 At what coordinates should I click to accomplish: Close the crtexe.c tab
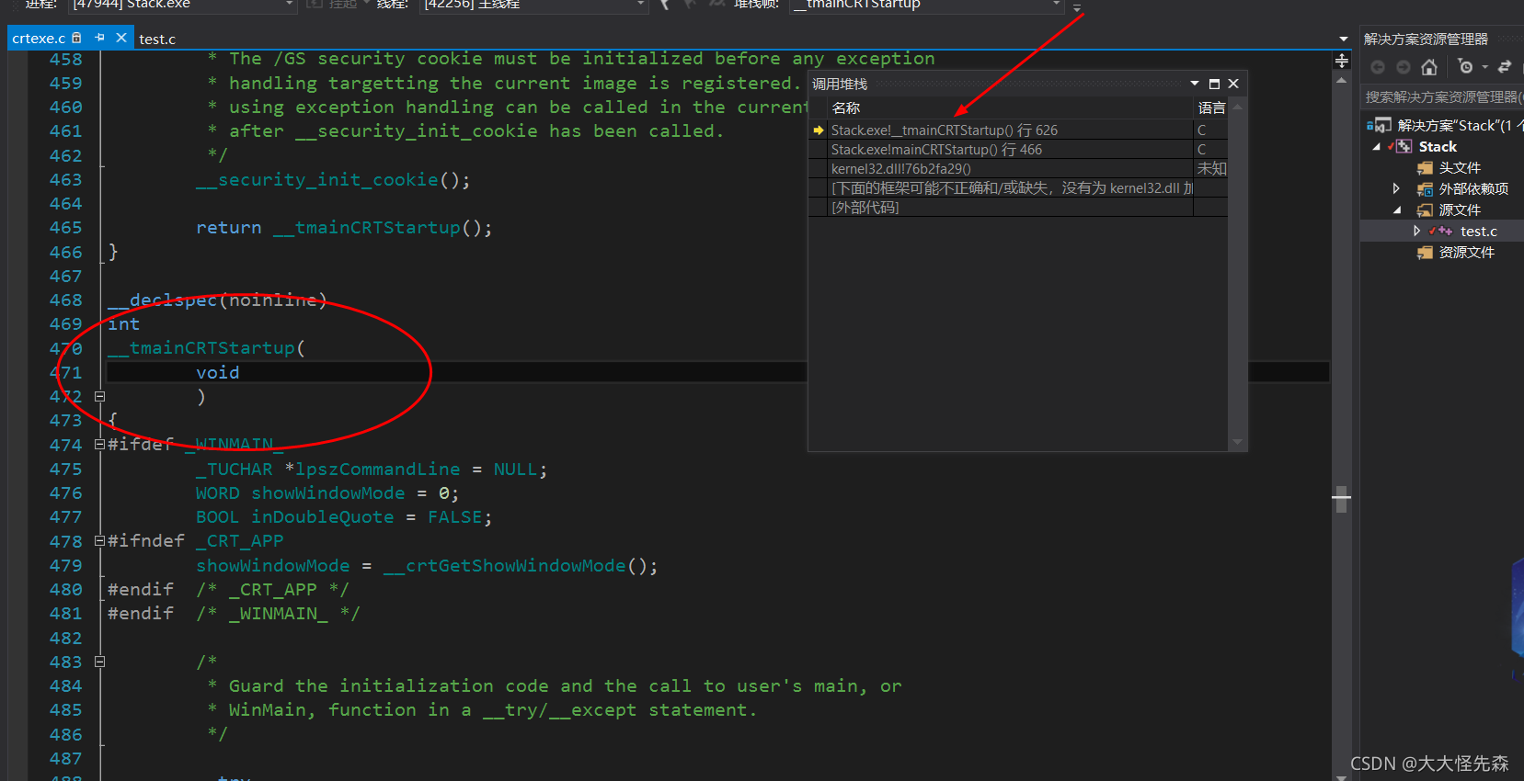[120, 38]
